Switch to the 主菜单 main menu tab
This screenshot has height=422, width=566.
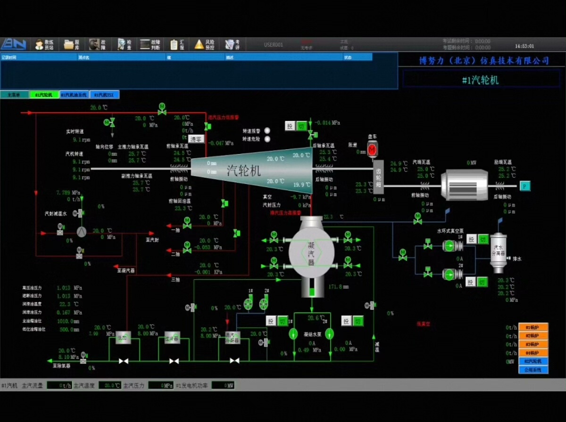tap(14, 95)
